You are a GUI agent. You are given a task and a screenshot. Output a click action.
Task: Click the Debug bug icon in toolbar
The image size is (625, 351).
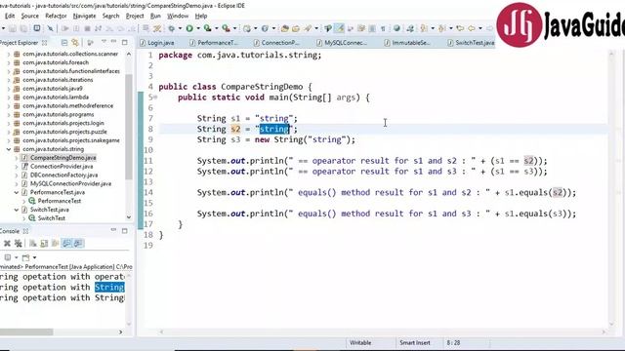(171, 28)
